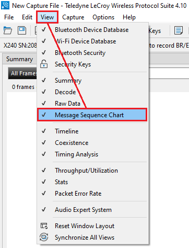The image size is (189, 248).
Task: Toggle the Timeline view
Action: point(92,131)
